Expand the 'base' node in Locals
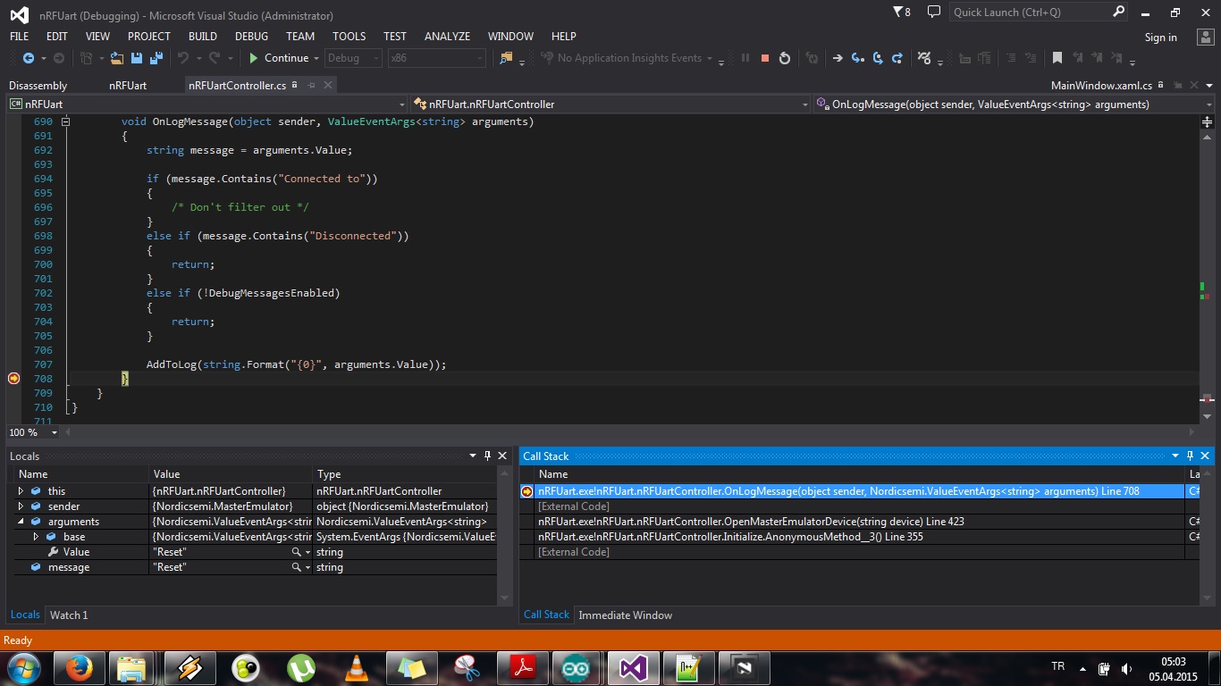The image size is (1221, 686). (x=36, y=537)
